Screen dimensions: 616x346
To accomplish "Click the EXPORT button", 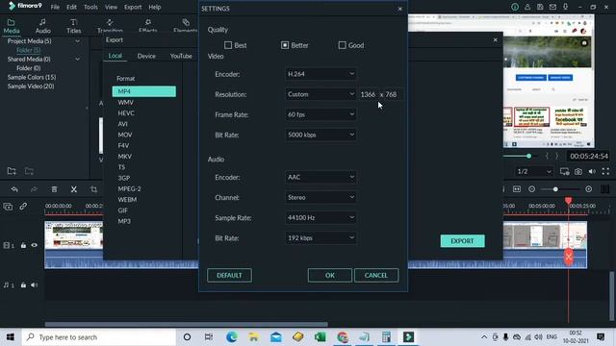I will 462,241.
